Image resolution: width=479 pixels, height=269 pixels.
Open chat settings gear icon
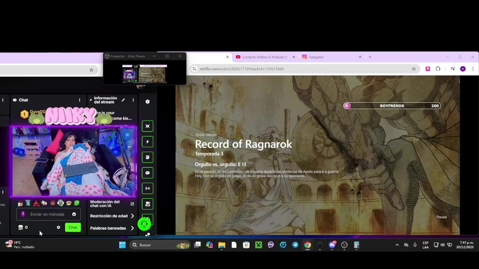[58, 228]
